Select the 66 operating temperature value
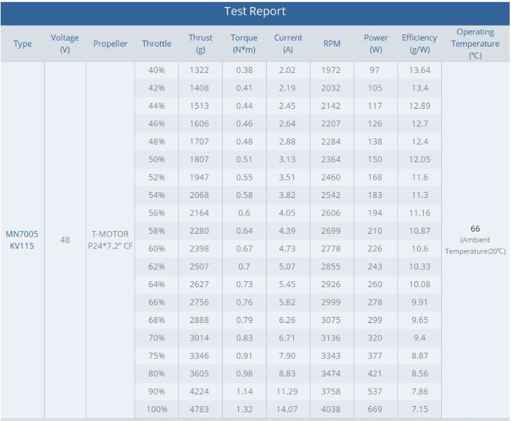 [475, 229]
